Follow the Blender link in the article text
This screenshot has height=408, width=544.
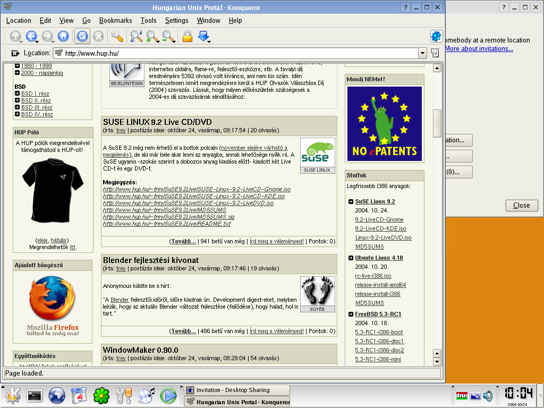coord(120,300)
